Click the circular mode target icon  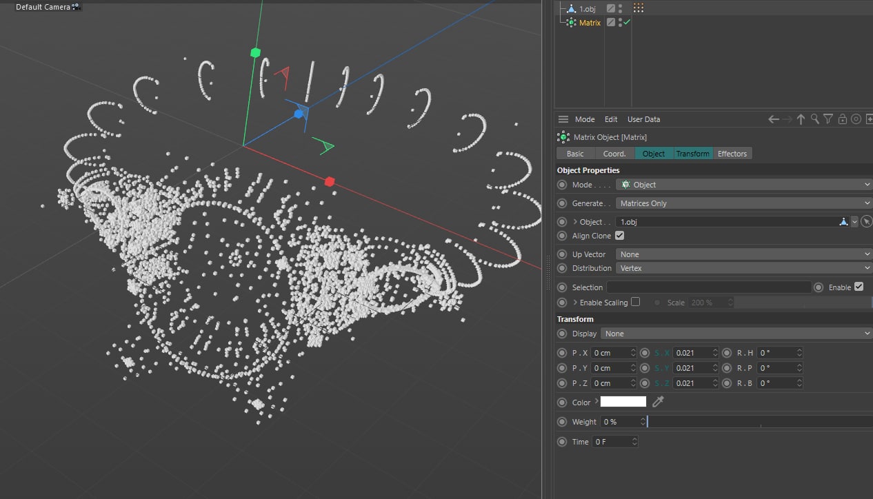coord(856,119)
